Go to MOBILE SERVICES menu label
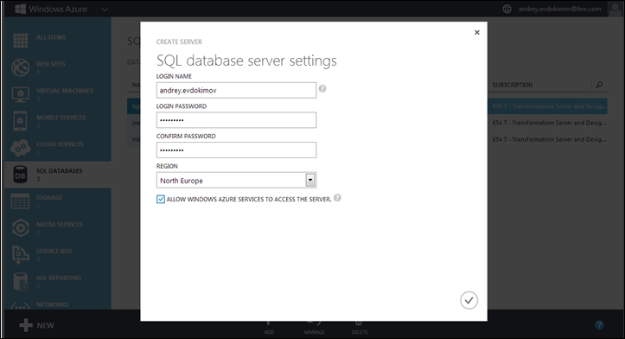Viewport: 625px width, 339px height. pos(61,118)
